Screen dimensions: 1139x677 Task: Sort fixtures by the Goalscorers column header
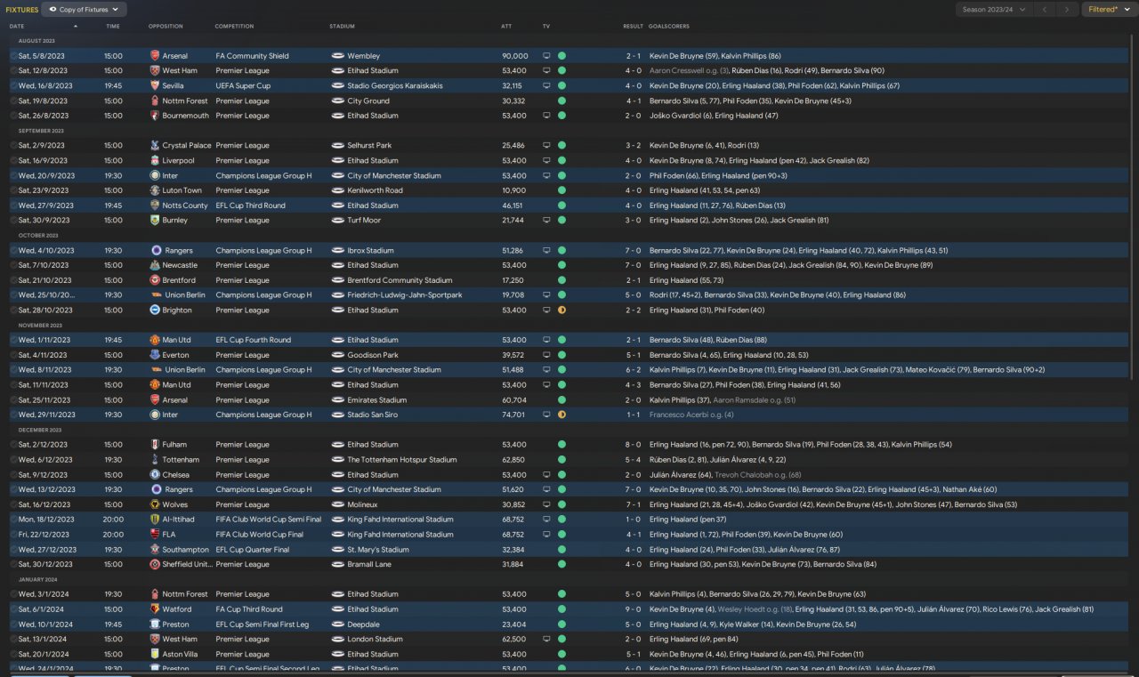click(669, 27)
